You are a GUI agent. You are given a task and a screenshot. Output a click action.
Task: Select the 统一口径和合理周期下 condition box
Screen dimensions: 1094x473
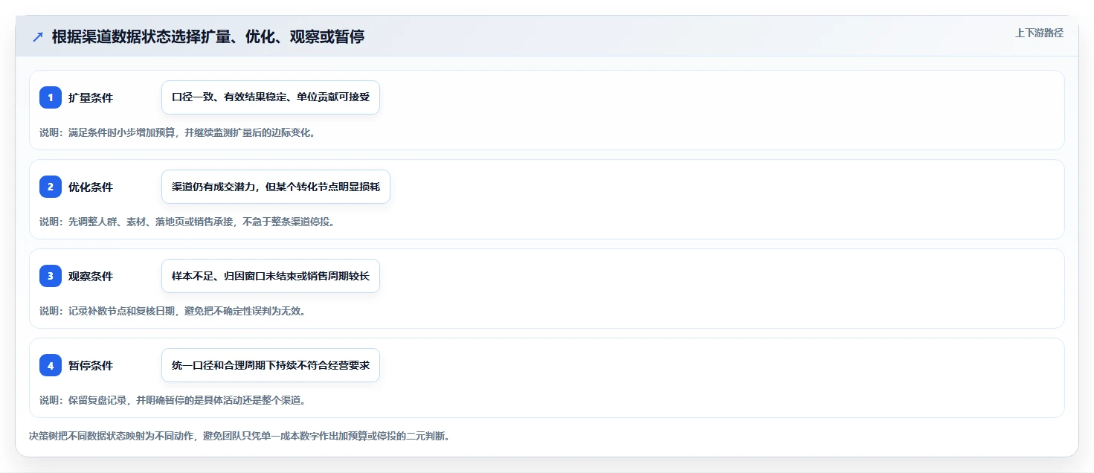[271, 365]
